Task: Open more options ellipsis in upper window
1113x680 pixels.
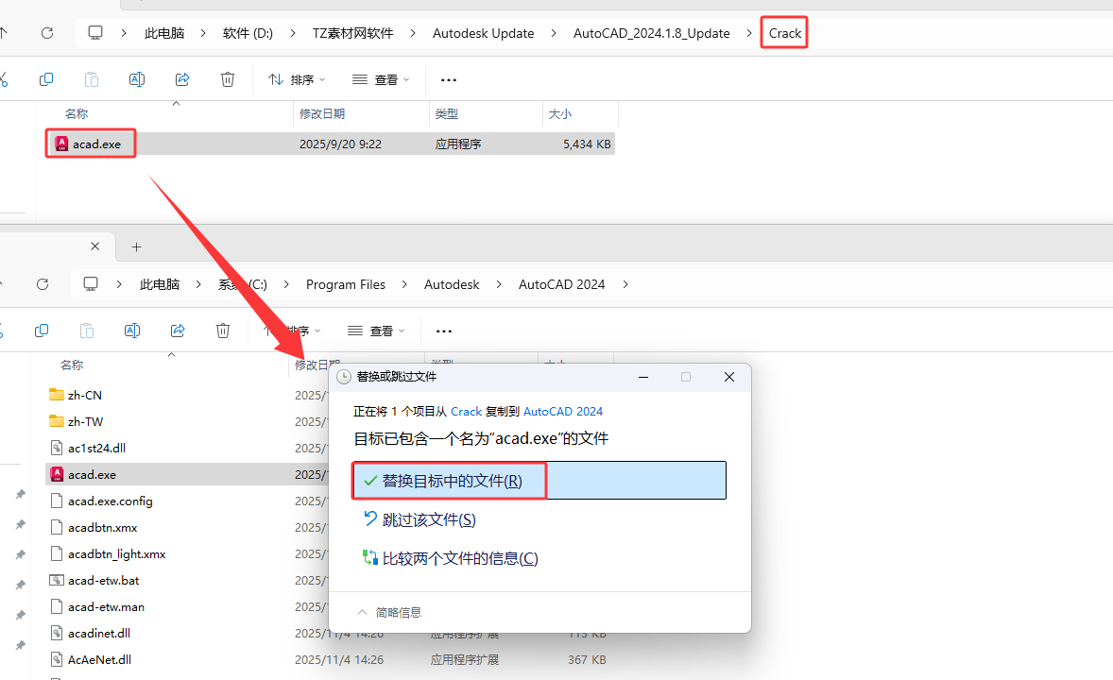Action: click(x=449, y=80)
